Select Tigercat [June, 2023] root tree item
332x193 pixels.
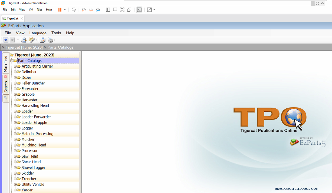pyautogui.click(x=34, y=55)
